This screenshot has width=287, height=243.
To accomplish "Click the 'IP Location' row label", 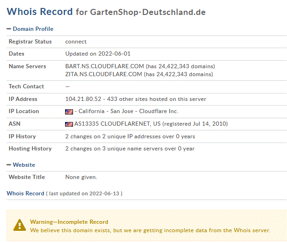I will click(x=24, y=111).
